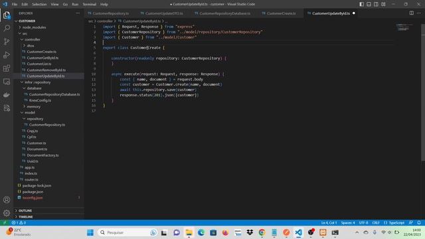Open CustomerGetById.ts in the explorer
The image size is (425, 239).
(x=42, y=58)
